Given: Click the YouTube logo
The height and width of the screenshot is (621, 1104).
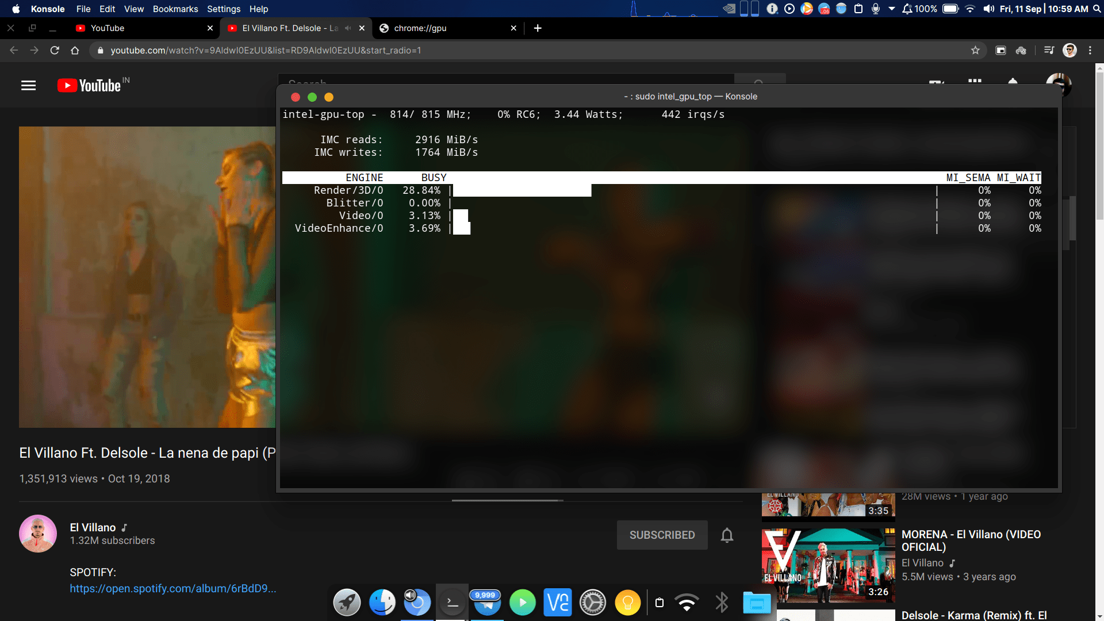Looking at the screenshot, I should pos(89,86).
